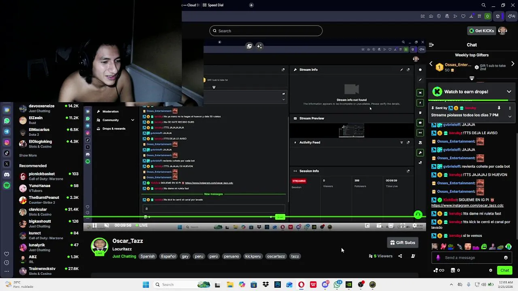The width and height of the screenshot is (518, 291).
Task: Open the oscar_tazz Instagram link in chat
Action: click(467, 205)
